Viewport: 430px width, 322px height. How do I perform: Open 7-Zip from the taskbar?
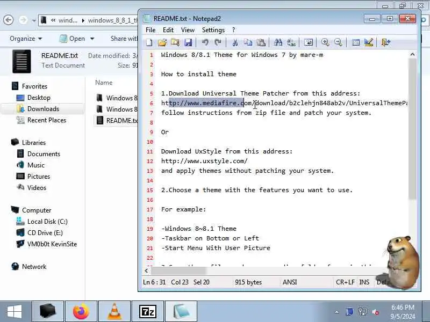click(147, 311)
